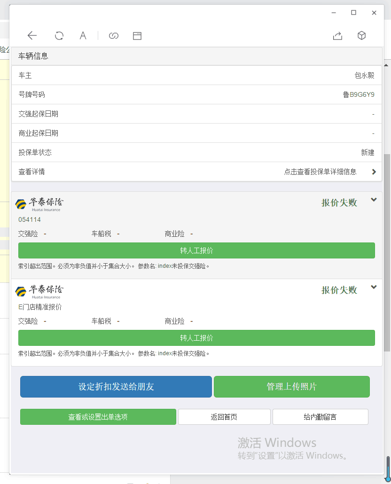Click 查看或设置出单选项 button
Image resolution: width=391 pixels, height=484 pixels.
coord(98,417)
